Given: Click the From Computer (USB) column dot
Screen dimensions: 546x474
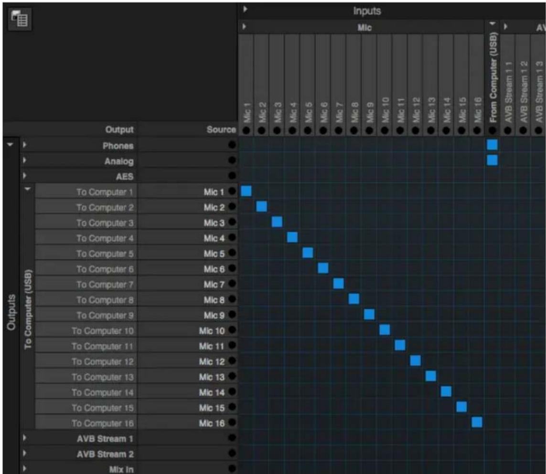Looking at the screenshot, I should click(x=492, y=130).
